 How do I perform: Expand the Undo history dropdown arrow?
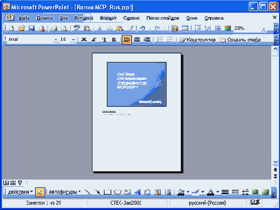click(x=150, y=29)
